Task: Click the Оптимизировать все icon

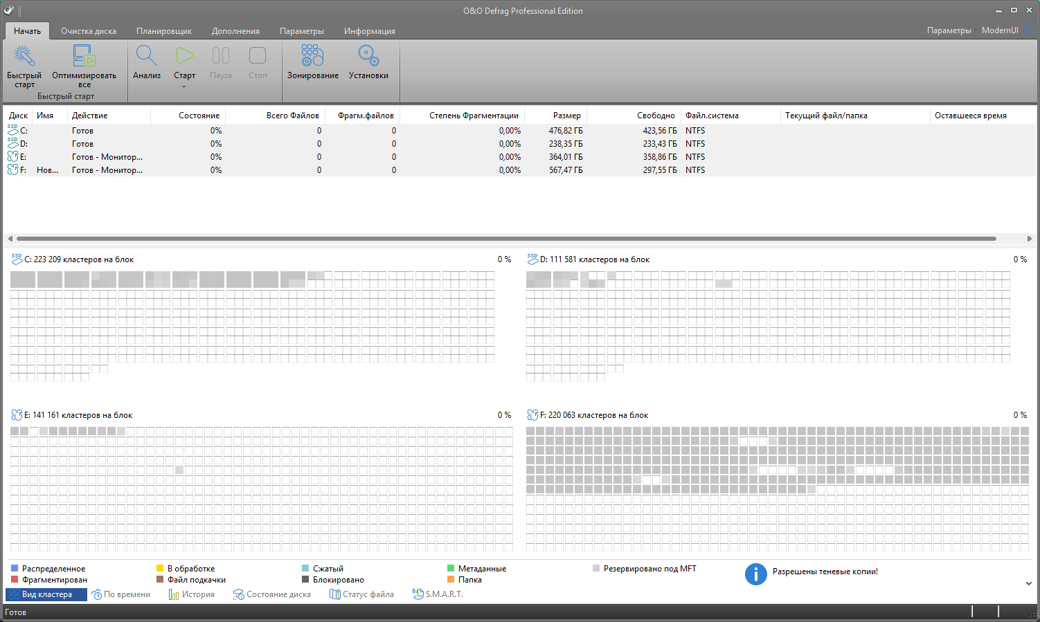Action: (x=84, y=57)
